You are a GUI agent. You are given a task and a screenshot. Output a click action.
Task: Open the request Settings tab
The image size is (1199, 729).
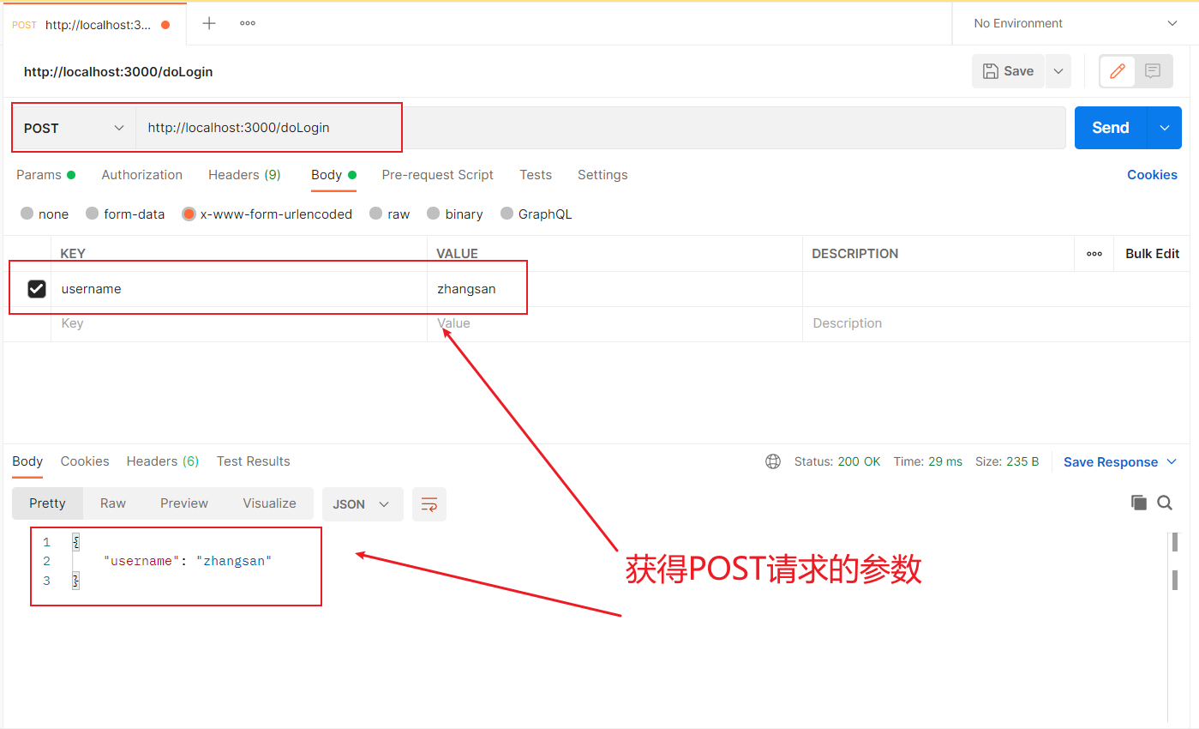602,175
